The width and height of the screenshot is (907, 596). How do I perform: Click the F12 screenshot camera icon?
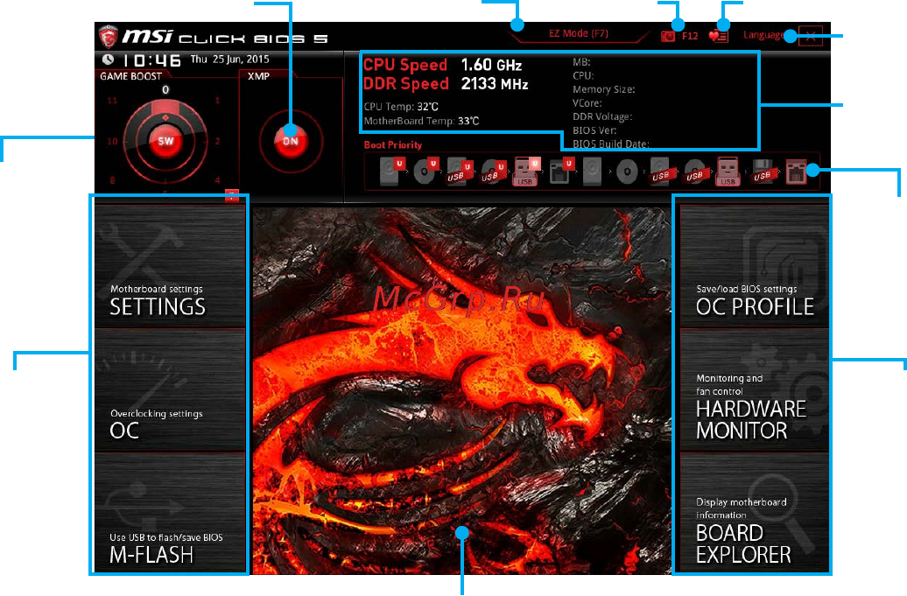tap(667, 37)
